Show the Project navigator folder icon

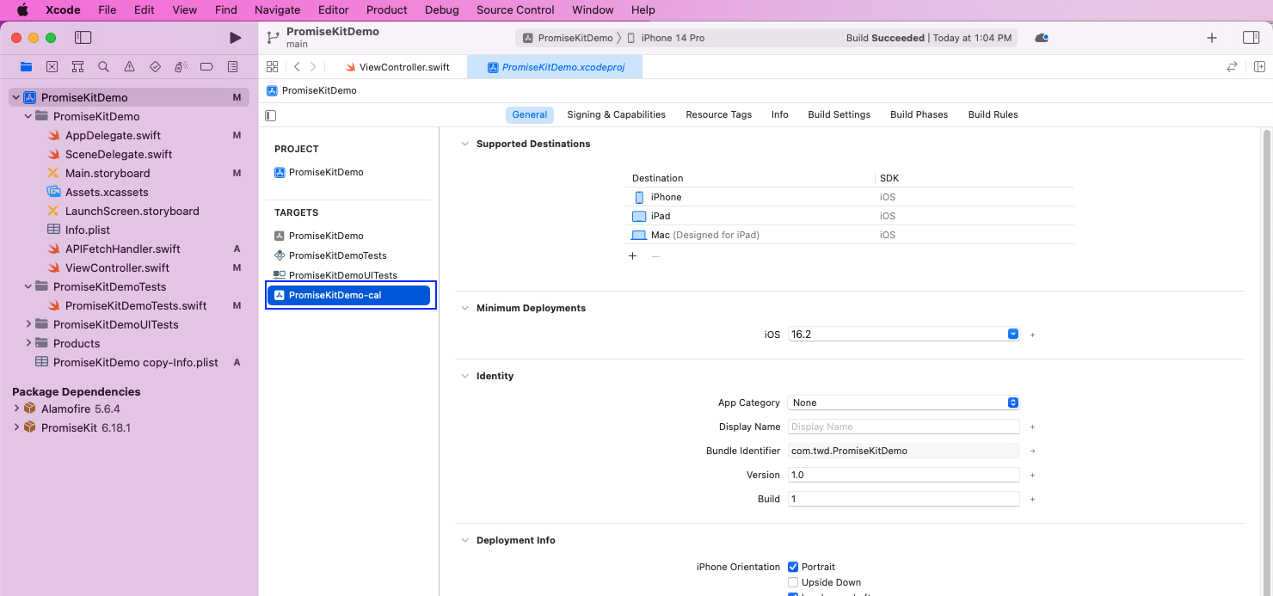pos(26,67)
